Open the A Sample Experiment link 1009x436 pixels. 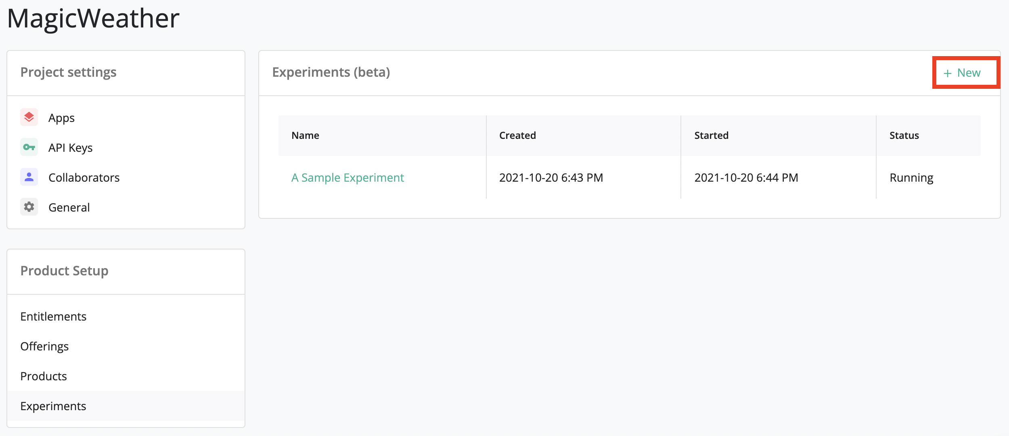coord(347,178)
